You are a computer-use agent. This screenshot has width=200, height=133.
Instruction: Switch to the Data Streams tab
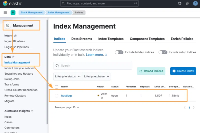81,39
